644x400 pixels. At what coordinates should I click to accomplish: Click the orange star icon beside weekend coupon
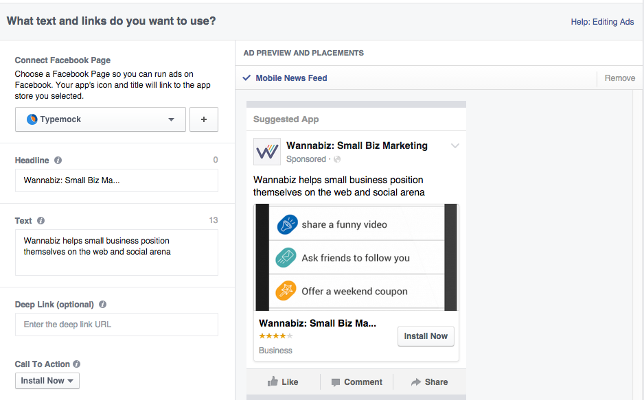pyautogui.click(x=286, y=291)
